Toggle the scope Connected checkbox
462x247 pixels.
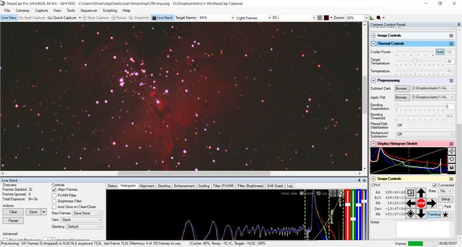tap(434, 185)
